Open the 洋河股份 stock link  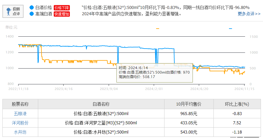coord(20,123)
